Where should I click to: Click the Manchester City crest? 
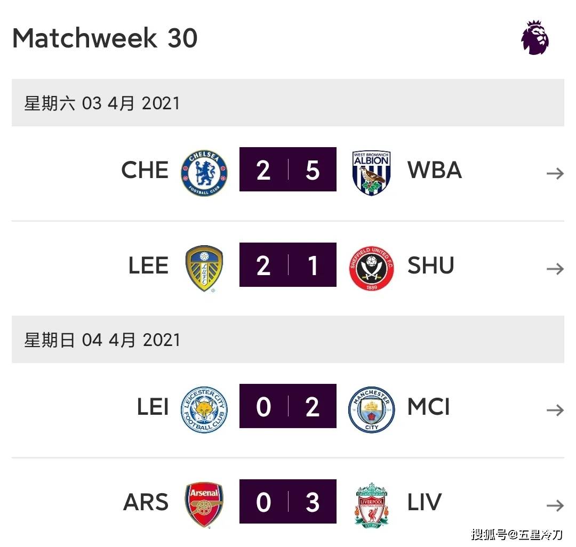point(371,409)
